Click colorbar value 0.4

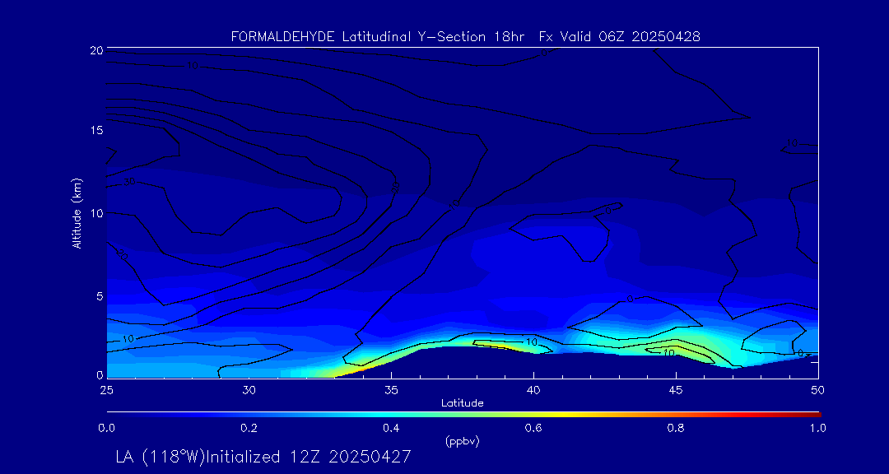click(391, 428)
